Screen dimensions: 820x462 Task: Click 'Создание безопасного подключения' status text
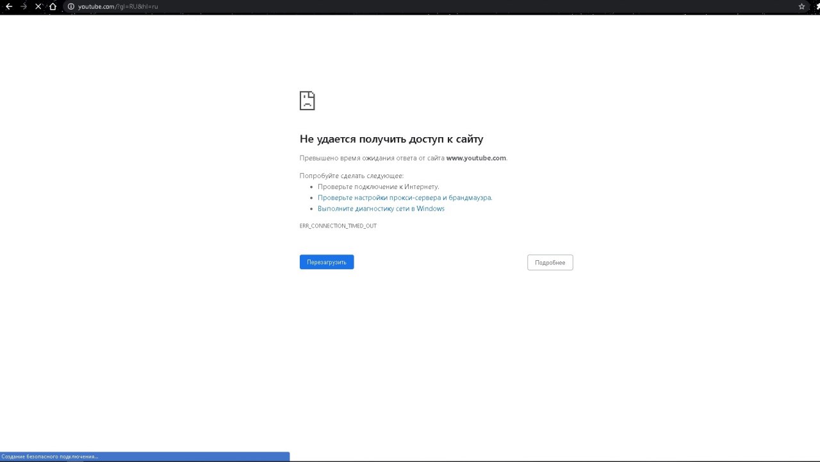pyautogui.click(x=50, y=457)
